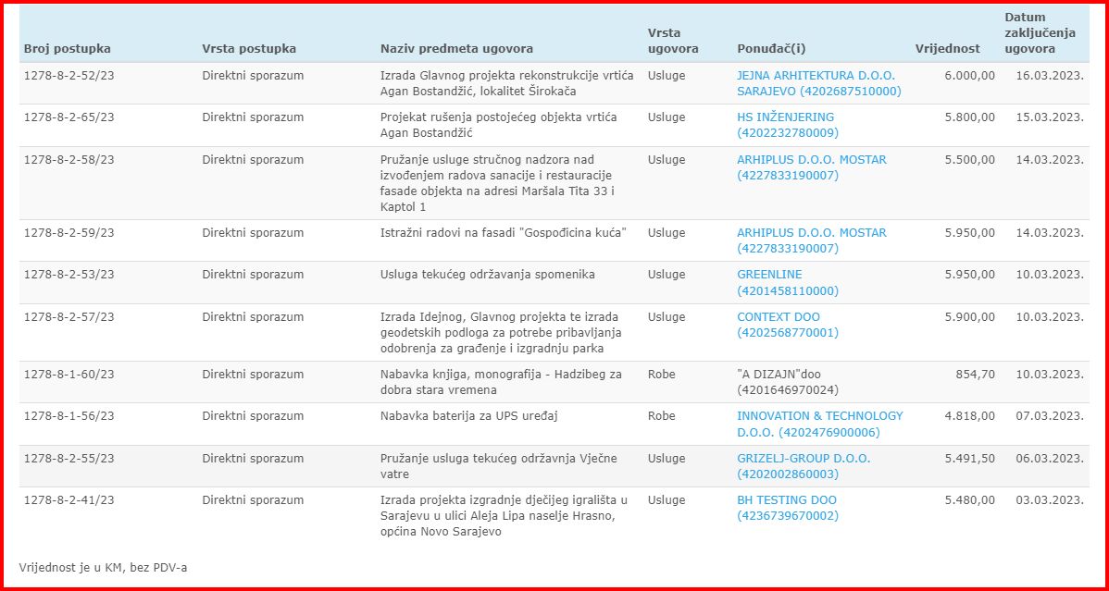Click the value 5.480,00
This screenshot has height=591, width=1109.
(x=969, y=499)
